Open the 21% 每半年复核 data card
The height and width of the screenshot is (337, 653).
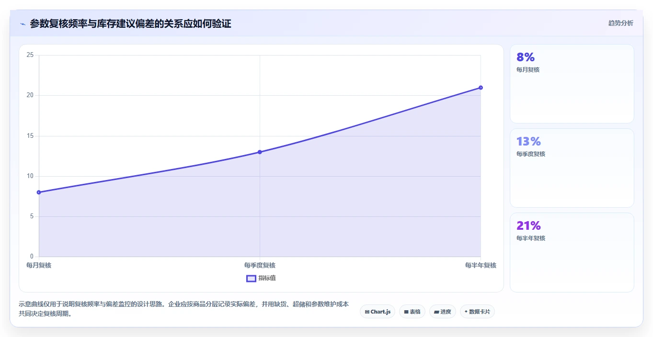[x=572, y=252]
